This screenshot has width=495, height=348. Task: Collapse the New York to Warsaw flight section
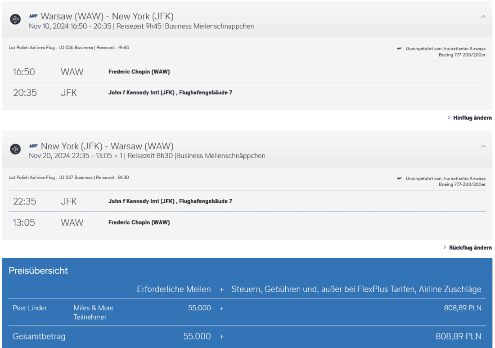483,146
